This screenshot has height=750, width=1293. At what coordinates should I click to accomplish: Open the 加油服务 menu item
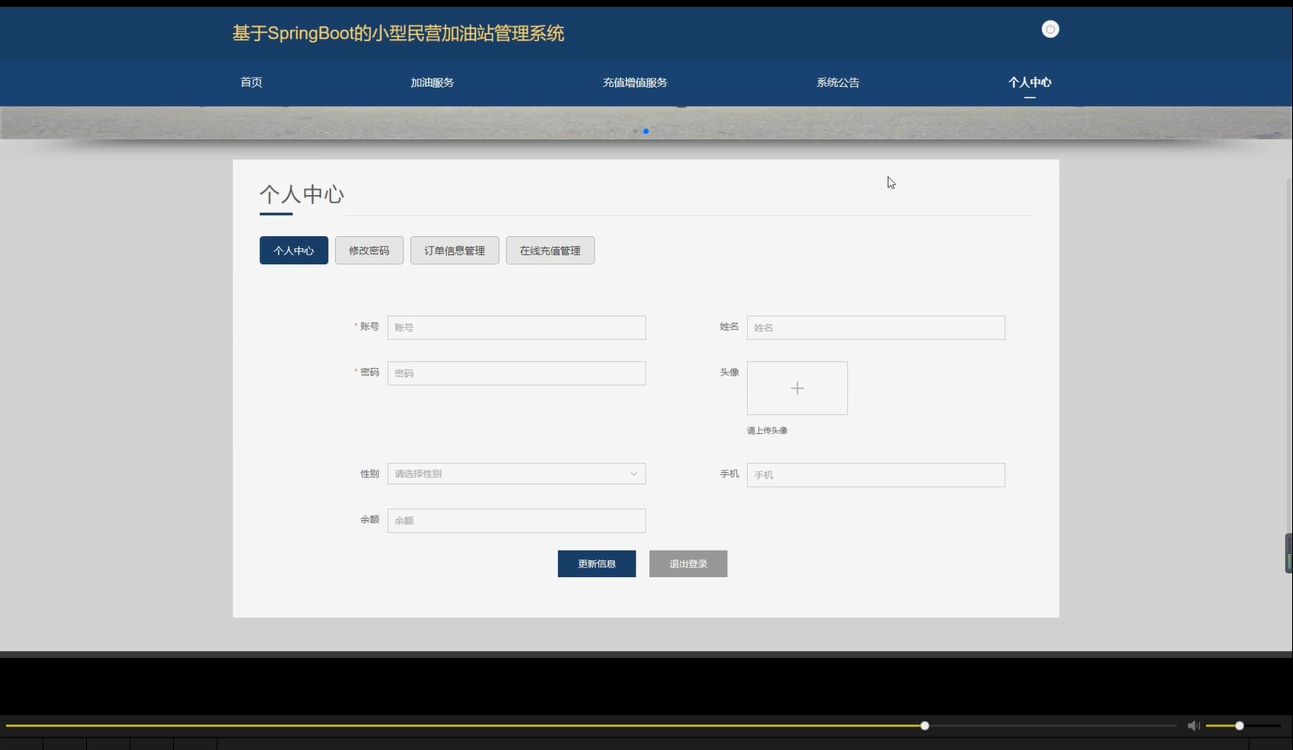click(432, 82)
